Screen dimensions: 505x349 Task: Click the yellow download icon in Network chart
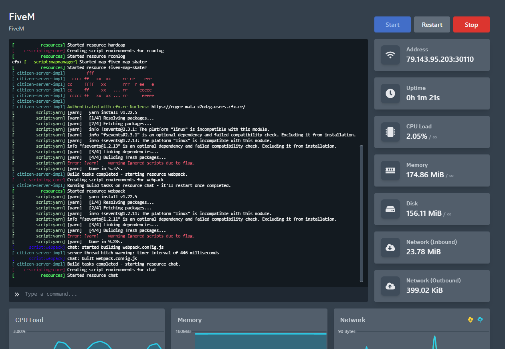[x=471, y=319]
